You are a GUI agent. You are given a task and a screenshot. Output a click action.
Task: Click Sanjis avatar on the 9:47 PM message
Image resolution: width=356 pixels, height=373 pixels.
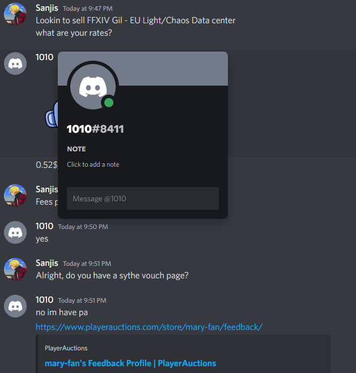pyautogui.click(x=15, y=14)
